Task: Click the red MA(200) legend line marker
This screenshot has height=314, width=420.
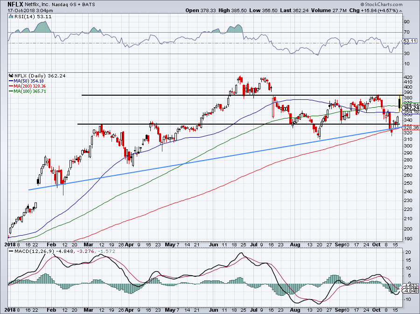Action: point(11,86)
